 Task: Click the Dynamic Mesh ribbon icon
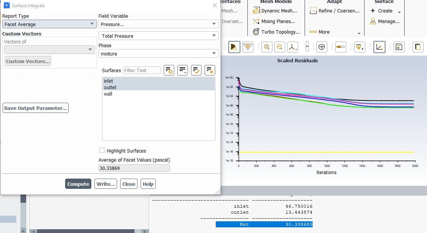(x=256, y=11)
